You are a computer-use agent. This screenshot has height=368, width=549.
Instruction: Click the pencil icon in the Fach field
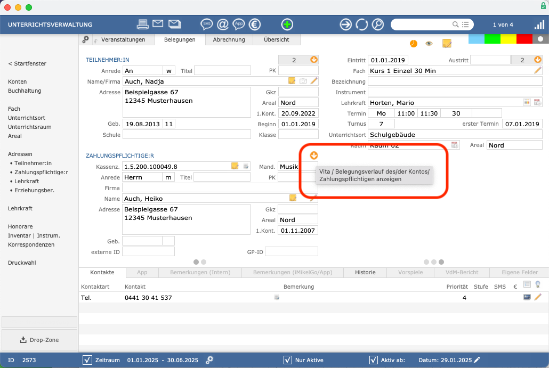click(x=538, y=70)
